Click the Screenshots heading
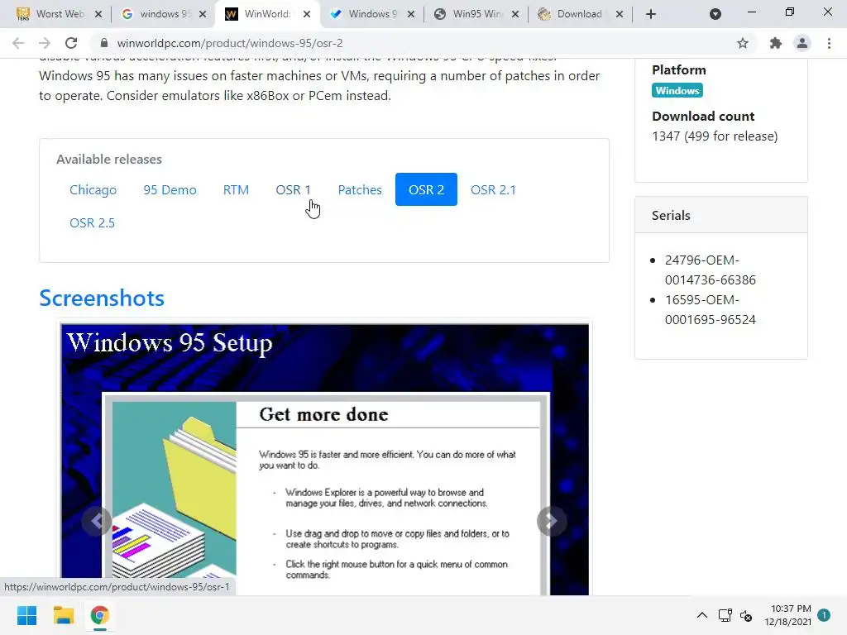The image size is (847, 635). click(x=102, y=298)
